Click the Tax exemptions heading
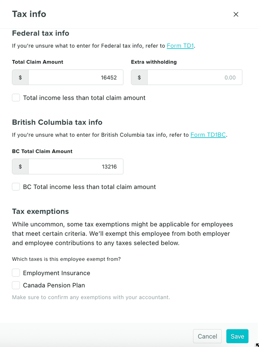This screenshot has width=259, height=347. pyautogui.click(x=40, y=211)
